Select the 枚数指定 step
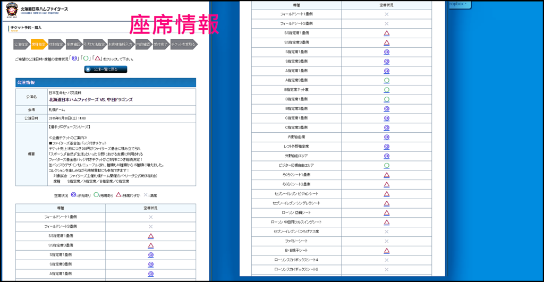The image size is (544, 282). pyautogui.click(x=56, y=45)
